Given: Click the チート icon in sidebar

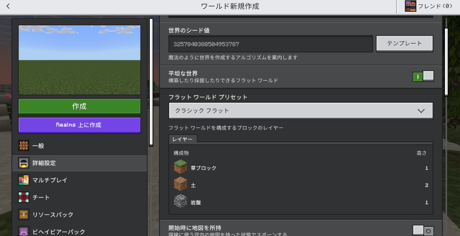Looking at the screenshot, I should pos(24,197).
